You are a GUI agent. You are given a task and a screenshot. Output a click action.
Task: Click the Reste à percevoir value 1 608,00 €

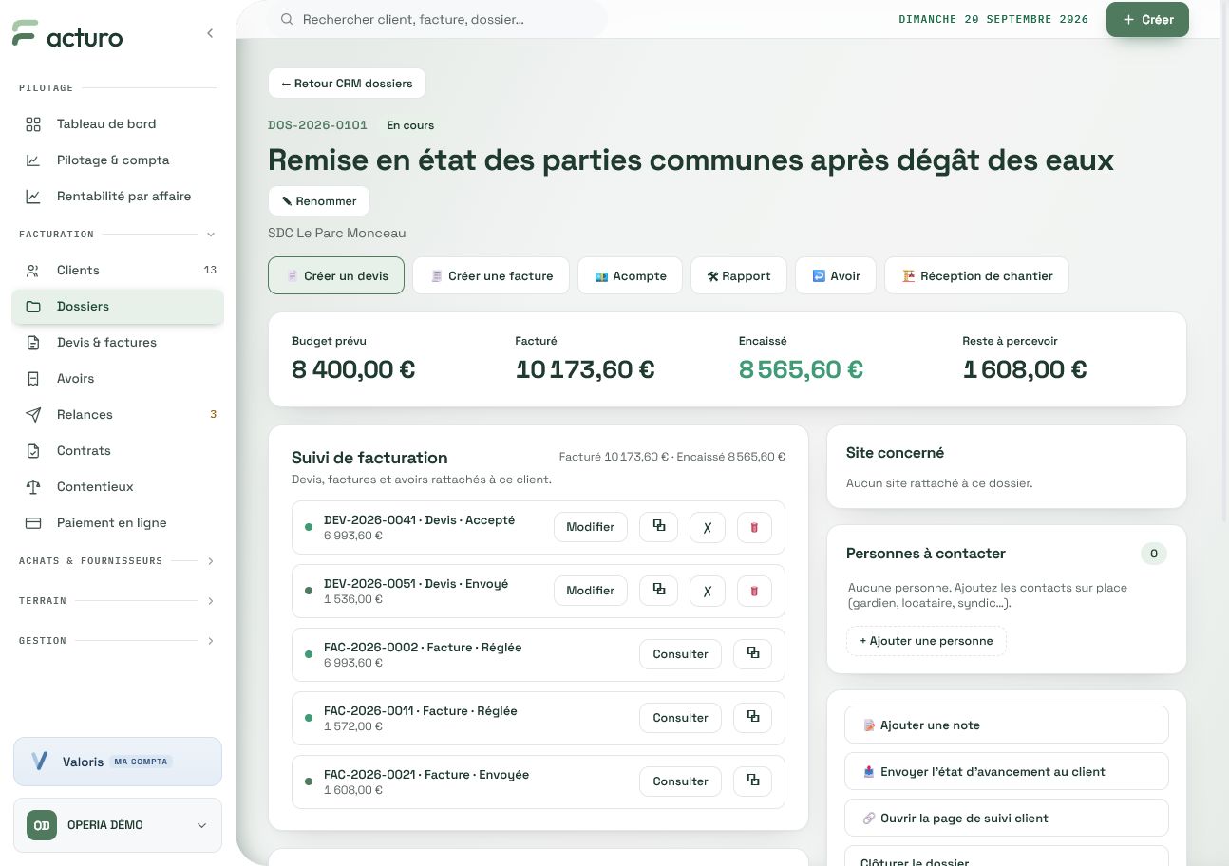click(x=1025, y=369)
